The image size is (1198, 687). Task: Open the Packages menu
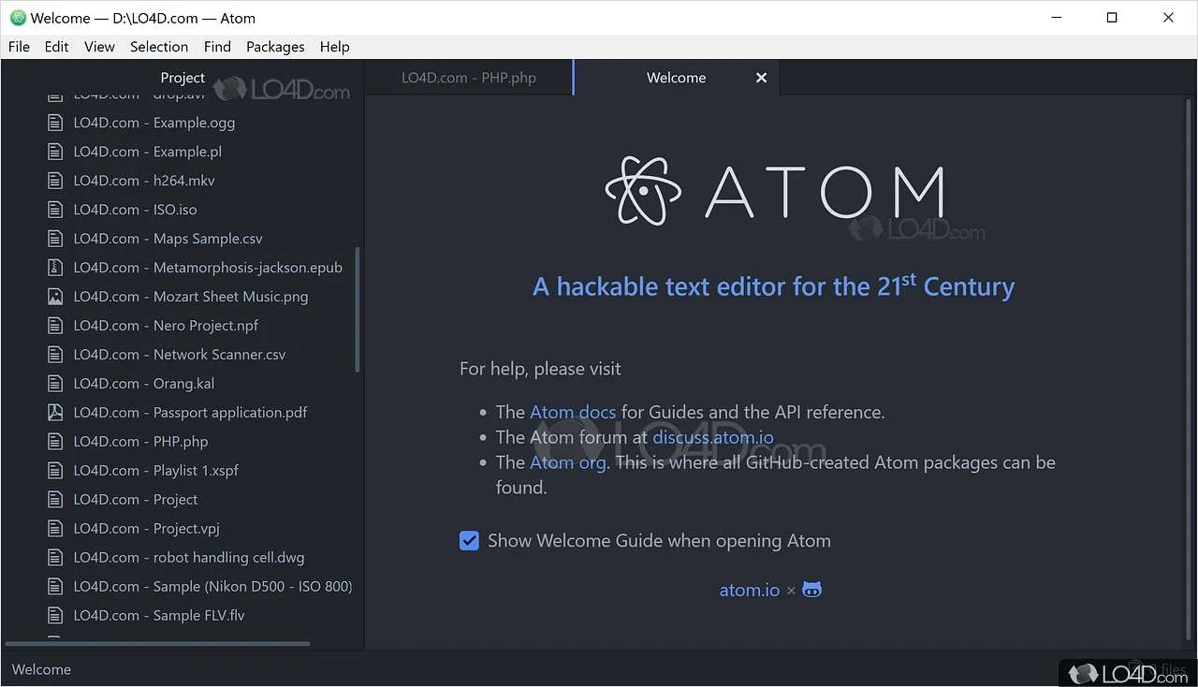click(275, 47)
